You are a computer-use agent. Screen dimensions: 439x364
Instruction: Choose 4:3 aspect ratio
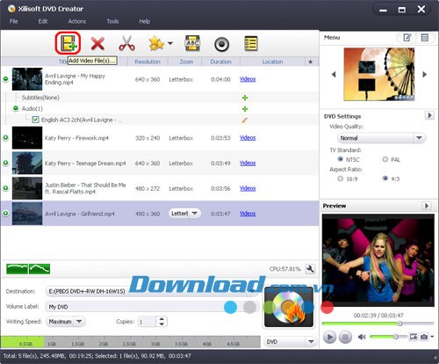[385, 178]
